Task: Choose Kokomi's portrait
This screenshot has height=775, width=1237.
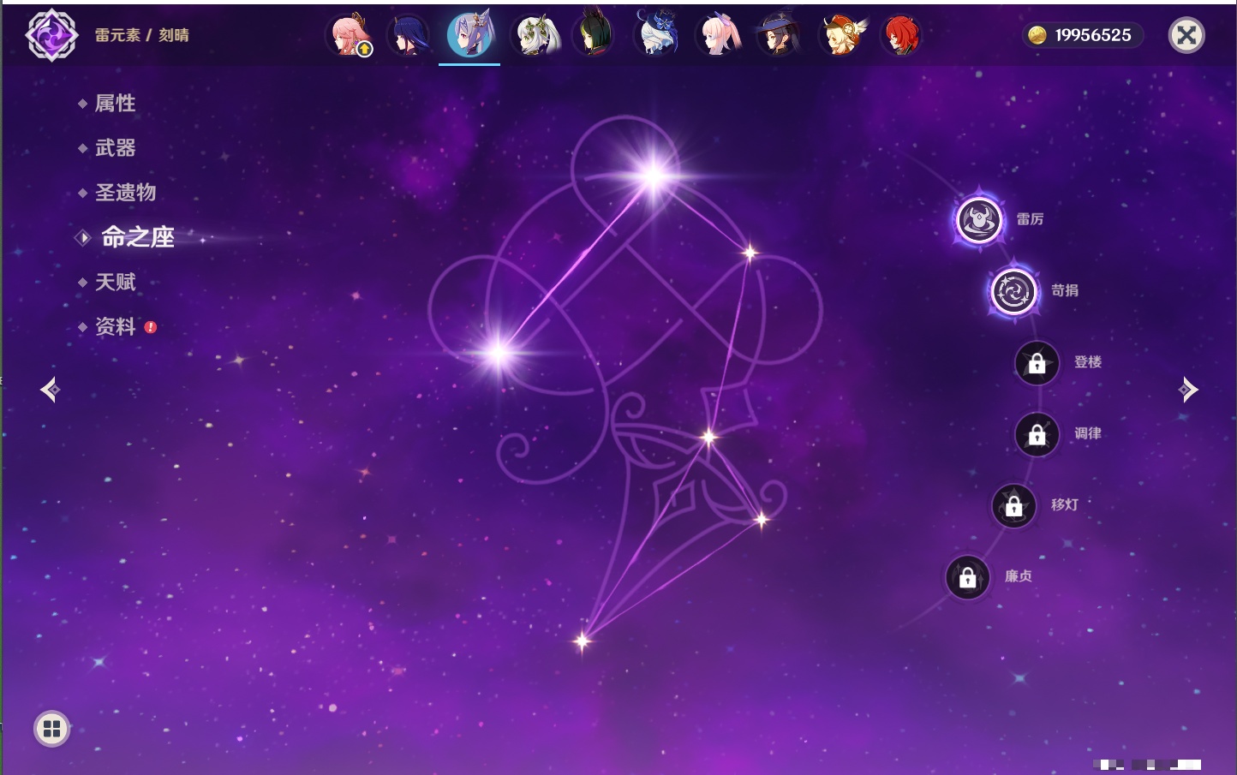Action: pos(718,35)
